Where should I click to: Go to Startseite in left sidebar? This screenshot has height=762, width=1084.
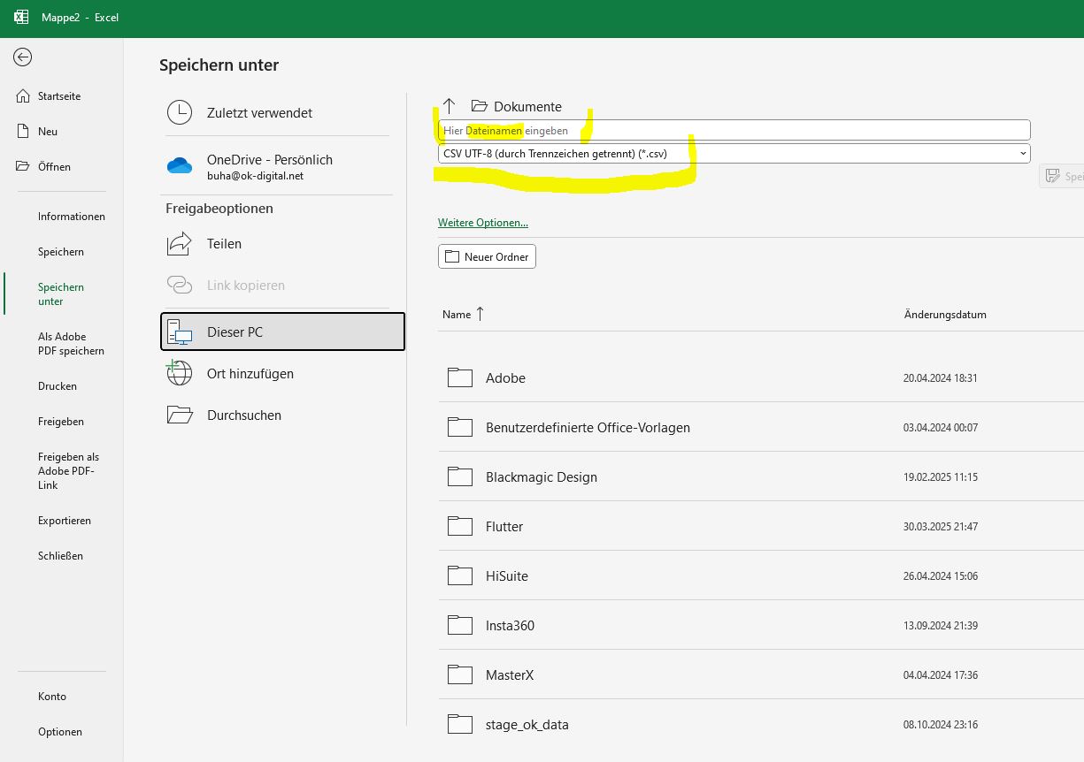[x=58, y=96]
